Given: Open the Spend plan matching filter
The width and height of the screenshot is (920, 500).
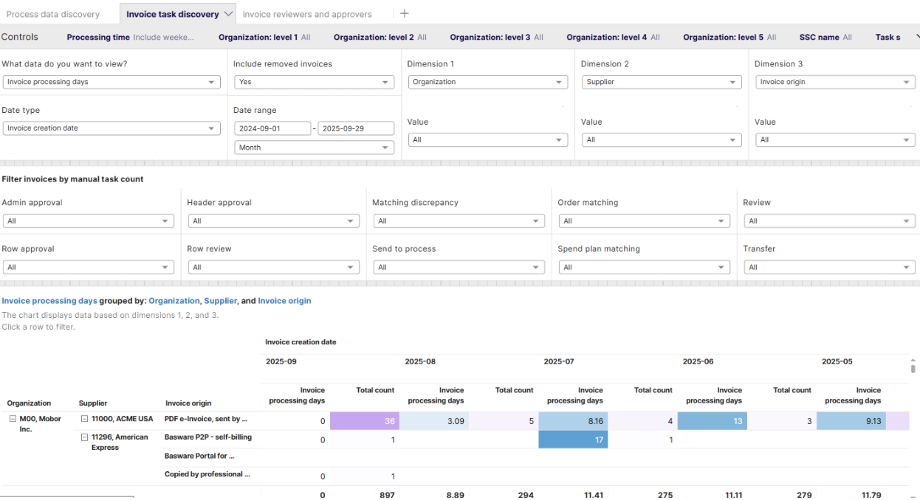Looking at the screenshot, I should 644,266.
